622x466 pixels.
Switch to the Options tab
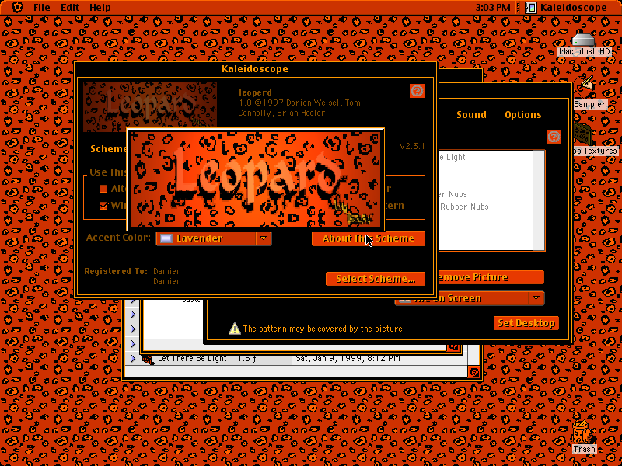(522, 114)
